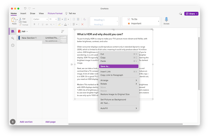
Task: Expand the hdr notebook dropdown
Action: coord(27,31)
